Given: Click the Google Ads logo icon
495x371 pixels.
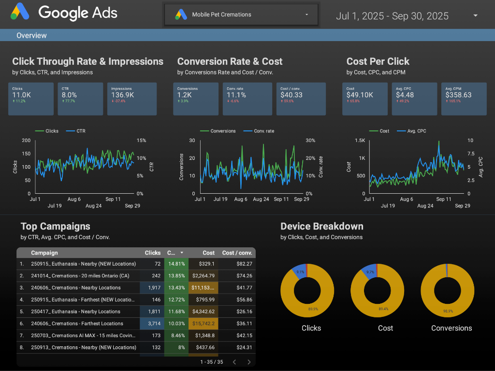Looking at the screenshot, I should (20, 12).
